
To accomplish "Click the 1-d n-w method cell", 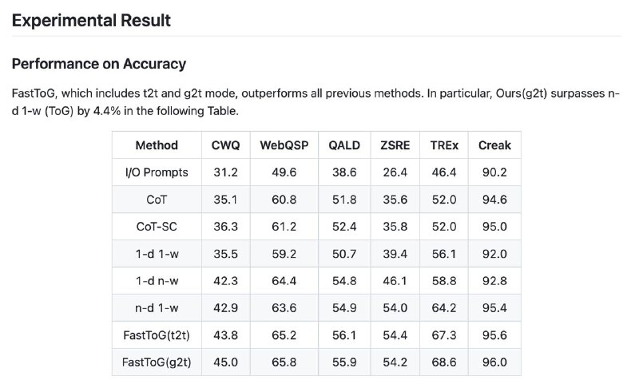I will [157, 281].
